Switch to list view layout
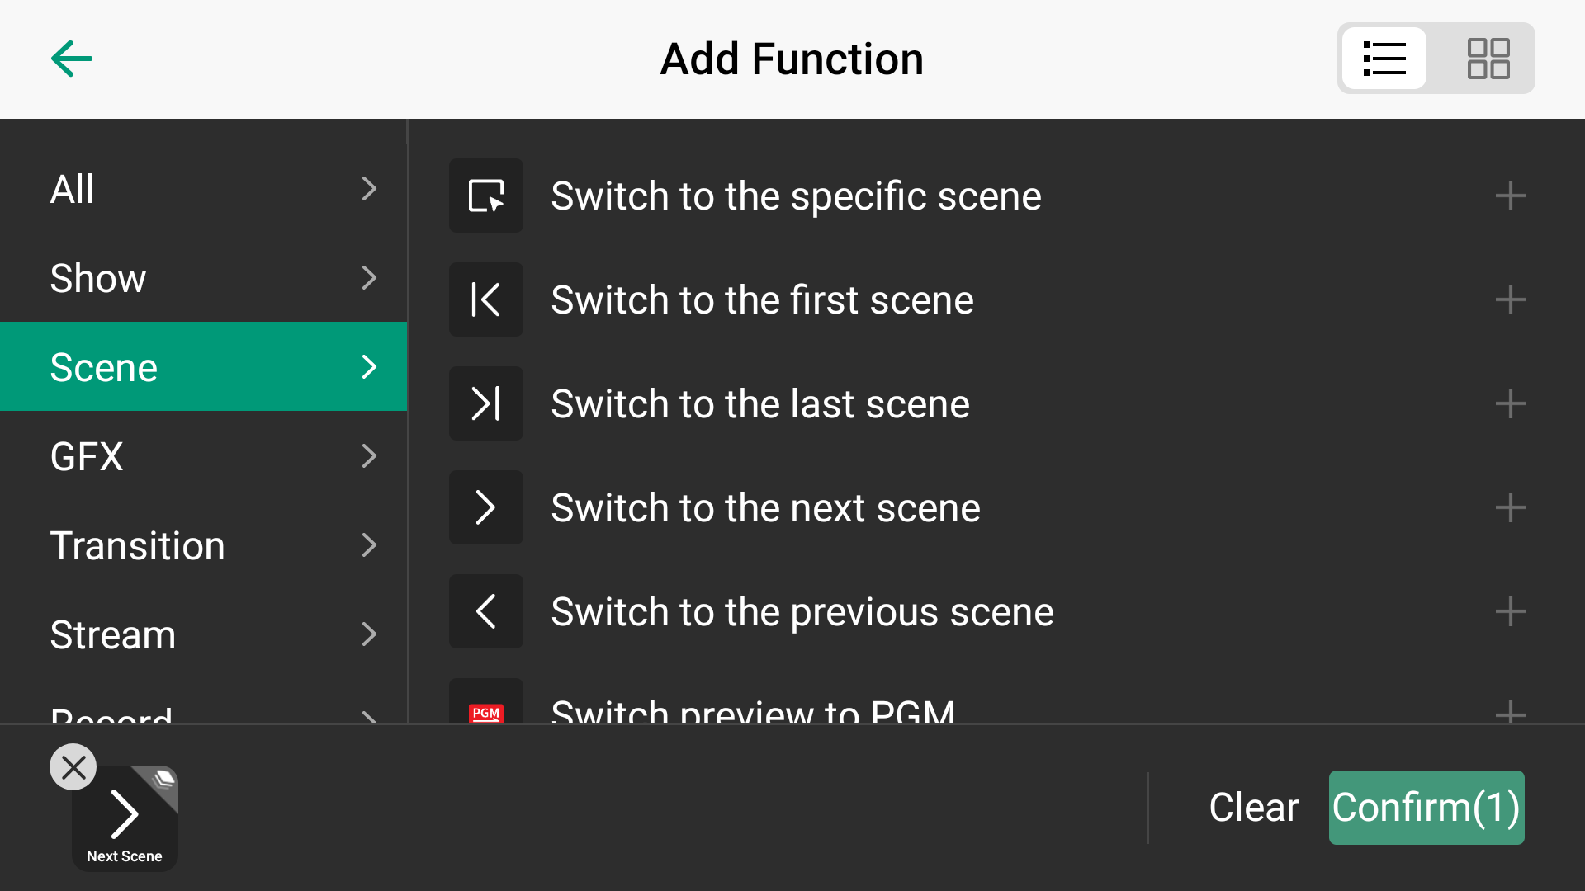Screen dimensions: 1585x891 click(x=1384, y=59)
